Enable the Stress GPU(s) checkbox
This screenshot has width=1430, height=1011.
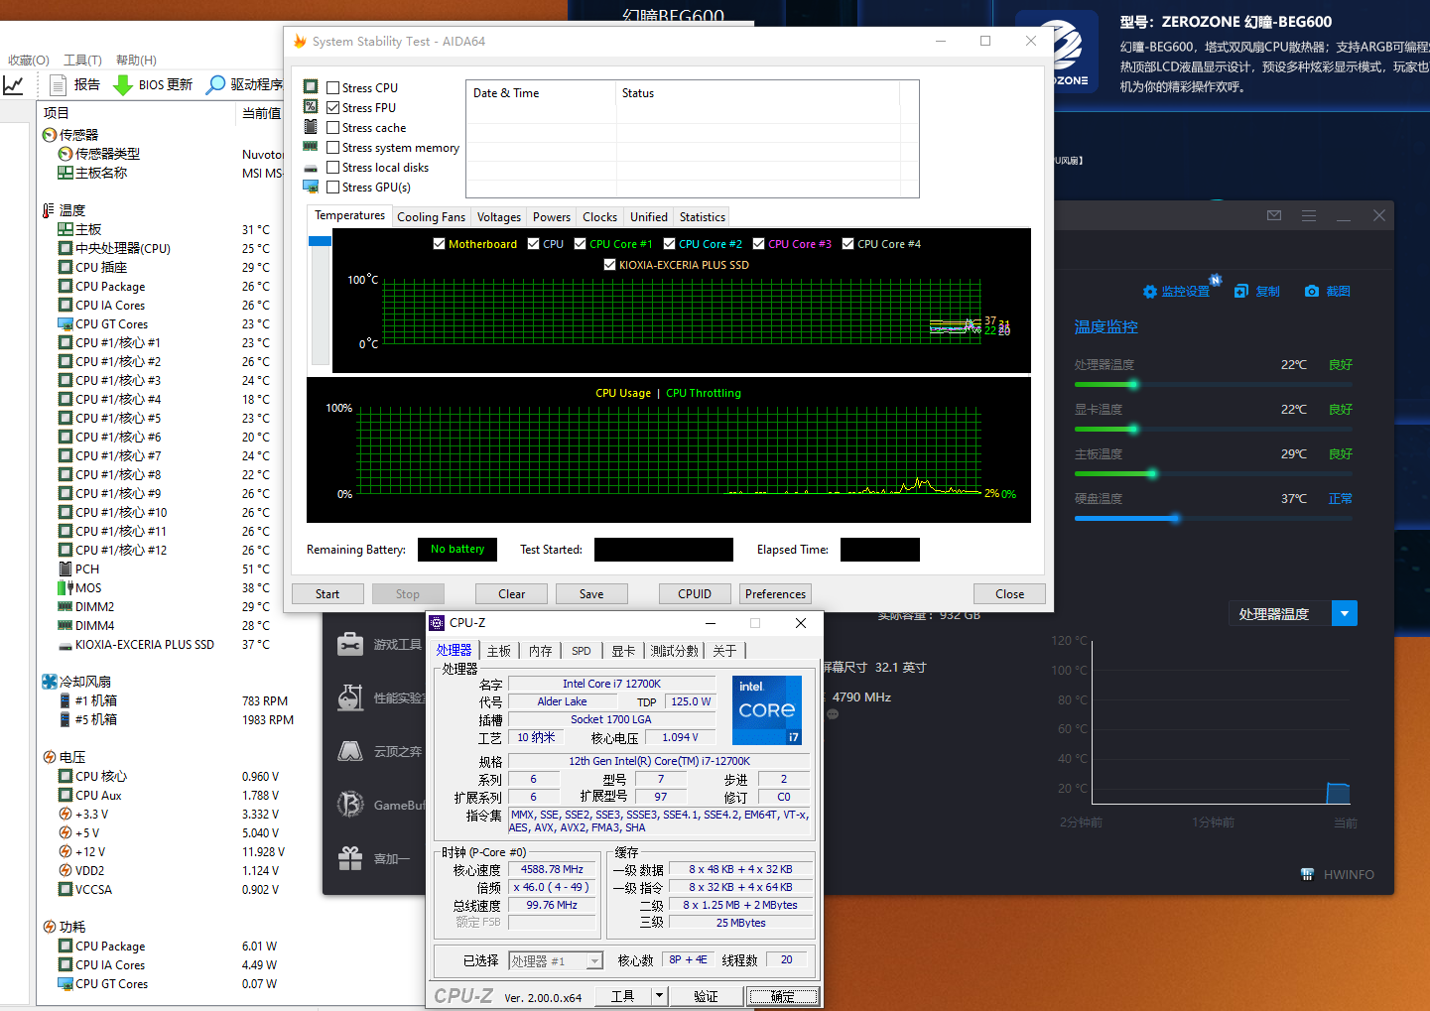[333, 188]
